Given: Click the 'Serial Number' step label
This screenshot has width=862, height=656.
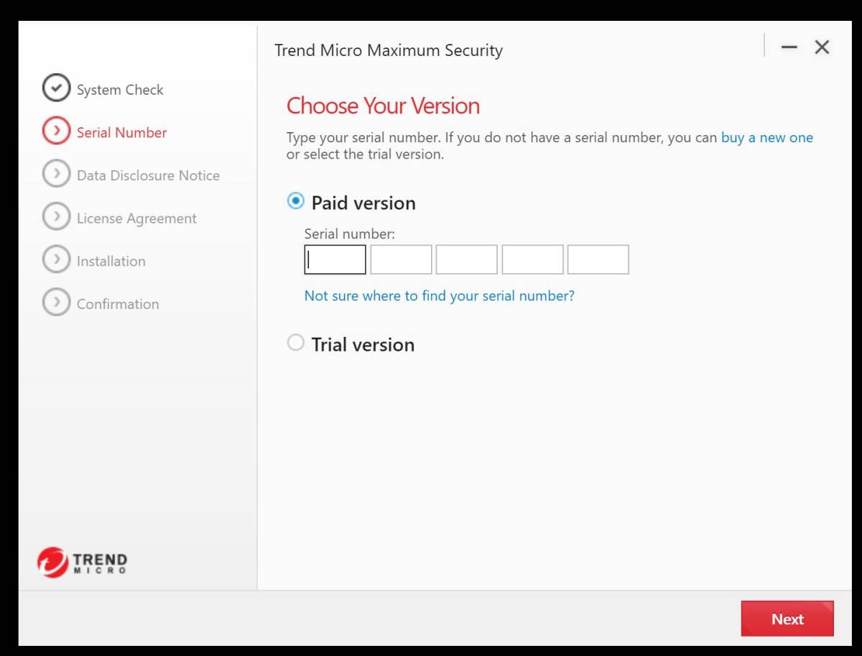Looking at the screenshot, I should pos(121,132).
